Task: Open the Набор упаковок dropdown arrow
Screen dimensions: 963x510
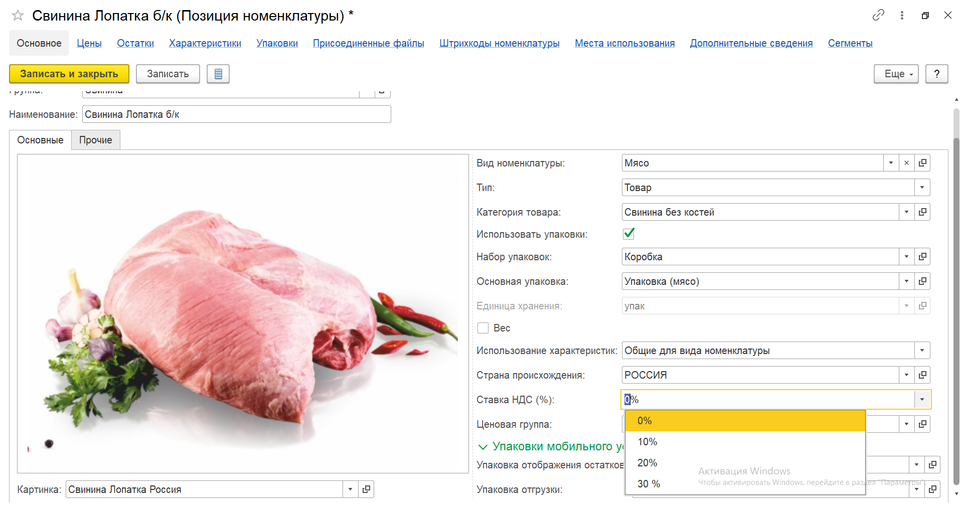Action: click(x=906, y=257)
